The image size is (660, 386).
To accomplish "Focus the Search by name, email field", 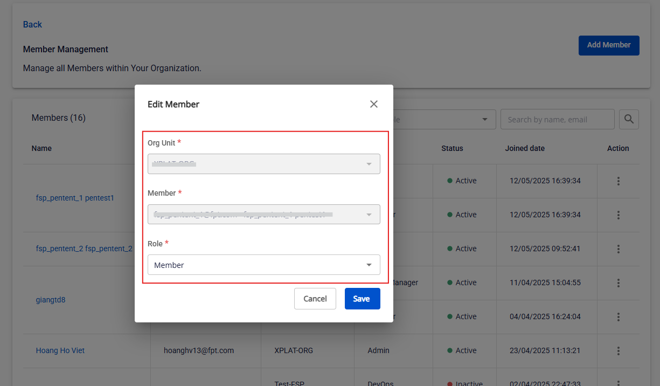I will (558, 119).
